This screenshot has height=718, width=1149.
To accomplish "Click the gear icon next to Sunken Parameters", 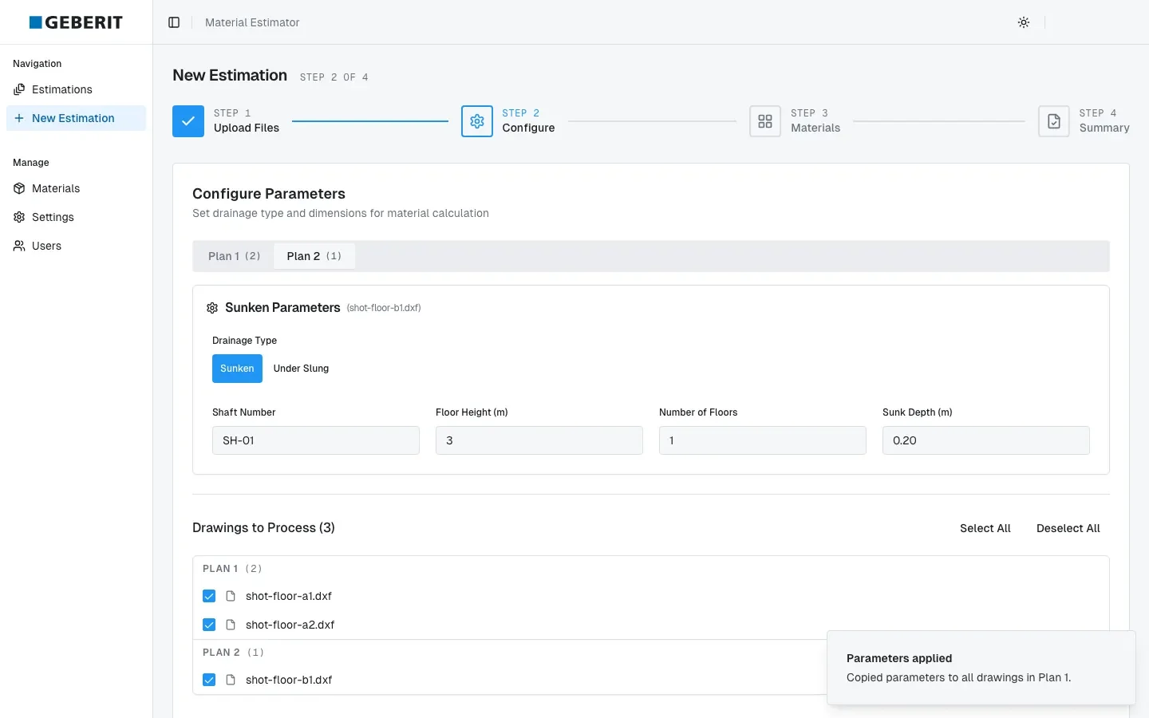I will 212,308.
